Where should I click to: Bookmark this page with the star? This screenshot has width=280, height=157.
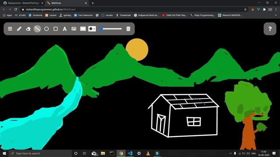click(x=245, y=10)
